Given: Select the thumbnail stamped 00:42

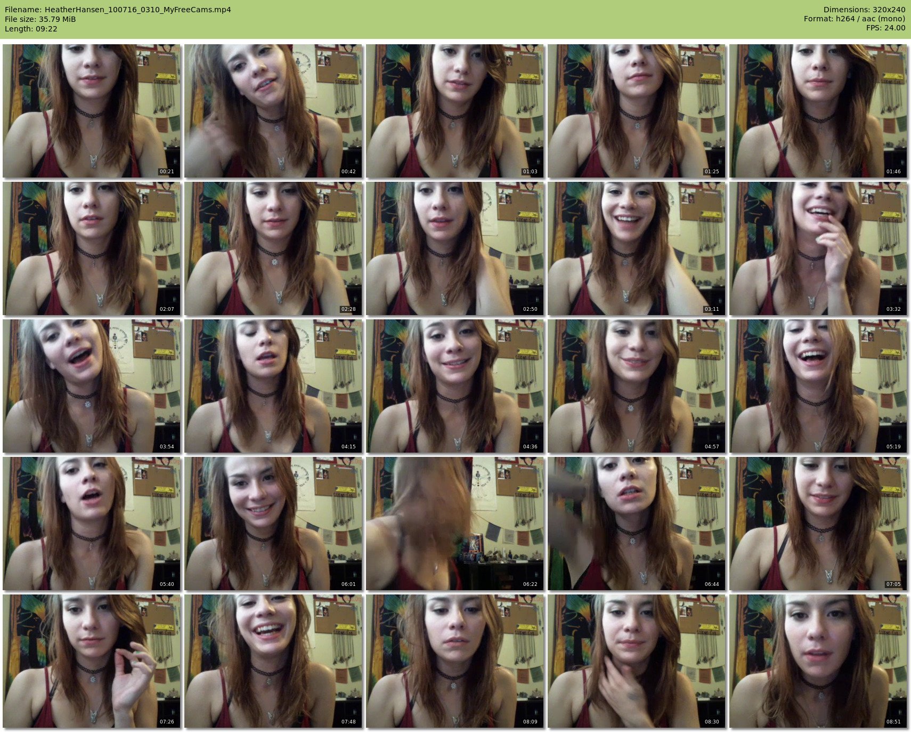Looking at the screenshot, I should point(273,111).
